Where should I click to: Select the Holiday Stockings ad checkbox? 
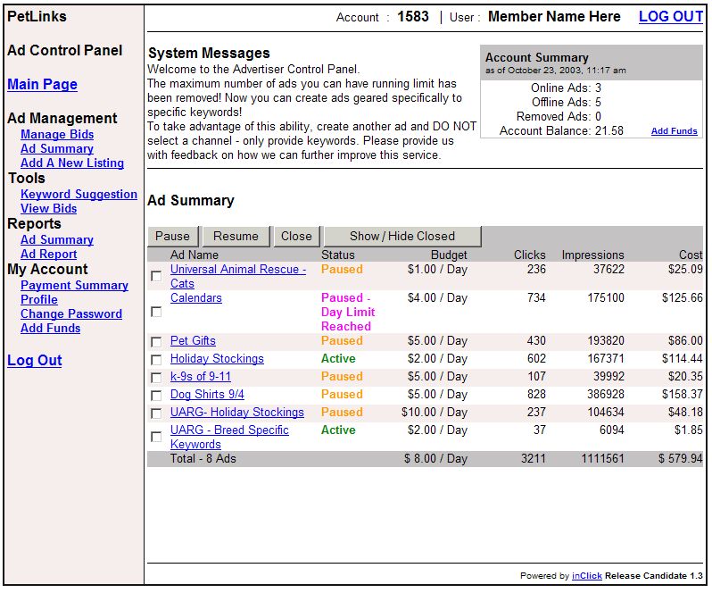click(156, 360)
